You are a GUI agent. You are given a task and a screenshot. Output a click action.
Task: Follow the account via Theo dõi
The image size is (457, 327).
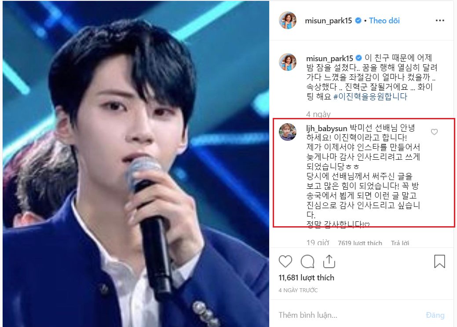pyautogui.click(x=384, y=20)
